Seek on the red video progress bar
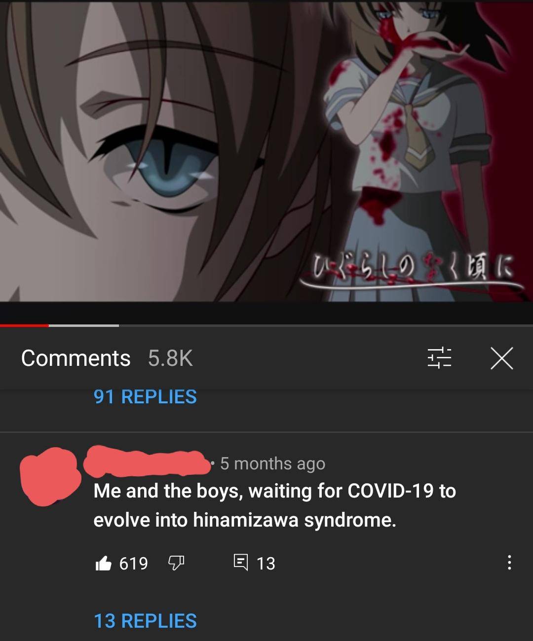This screenshot has height=641, width=533. click(24, 325)
